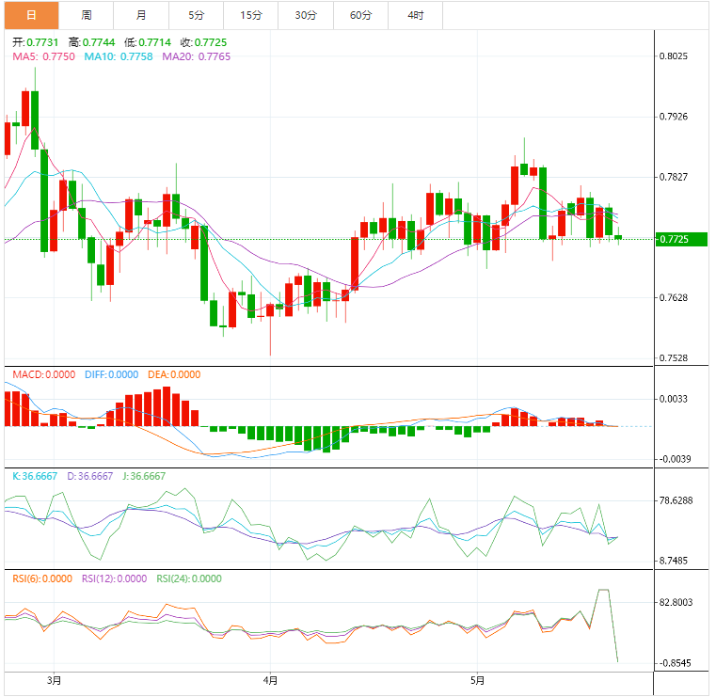The width and height of the screenshot is (716, 697).
Task: Click the MA5 moving average label
Action: click(x=44, y=56)
